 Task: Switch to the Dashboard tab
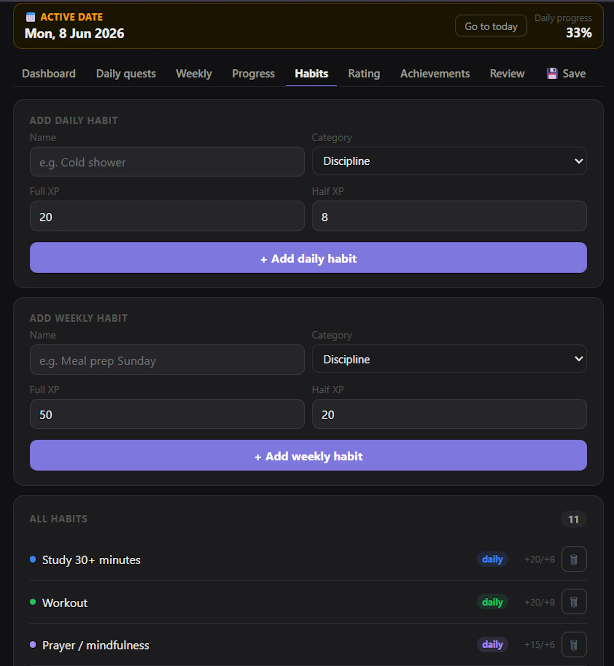click(x=49, y=73)
